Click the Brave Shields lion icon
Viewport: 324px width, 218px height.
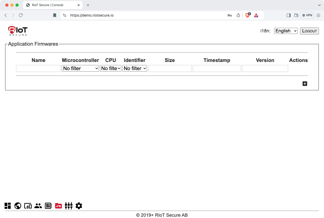point(247,15)
